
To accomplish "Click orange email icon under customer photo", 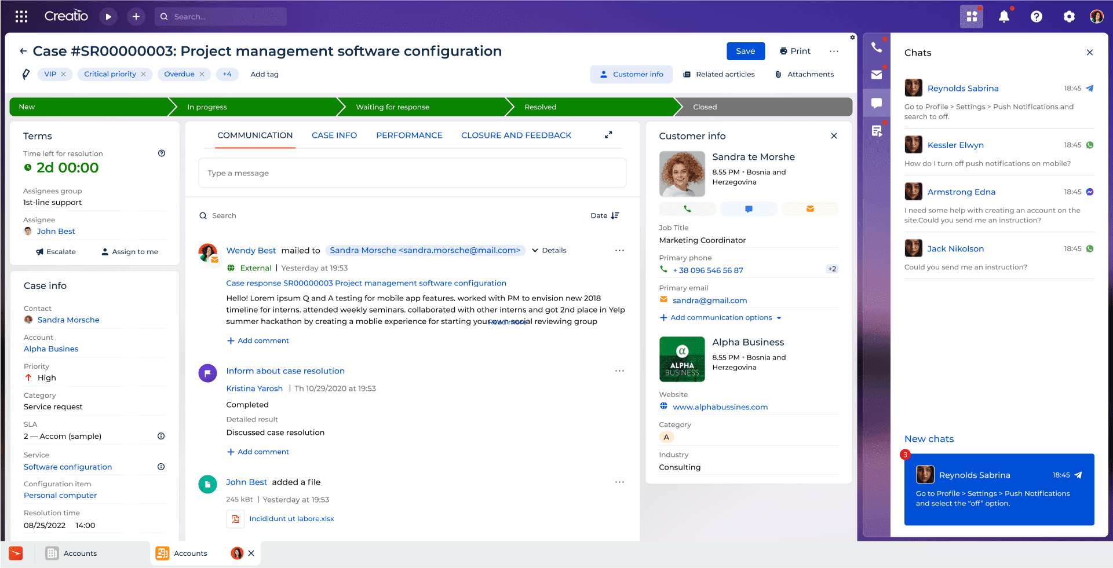I will 810,209.
